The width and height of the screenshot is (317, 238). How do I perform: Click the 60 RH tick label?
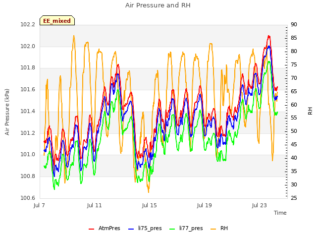[x=294, y=105]
